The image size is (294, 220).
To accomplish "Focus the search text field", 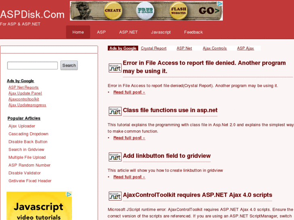I will [x=32, y=65].
